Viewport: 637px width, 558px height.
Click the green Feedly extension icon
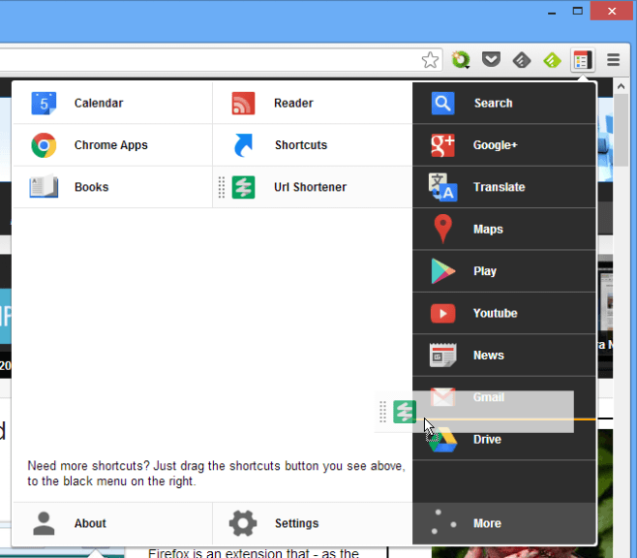(x=552, y=61)
